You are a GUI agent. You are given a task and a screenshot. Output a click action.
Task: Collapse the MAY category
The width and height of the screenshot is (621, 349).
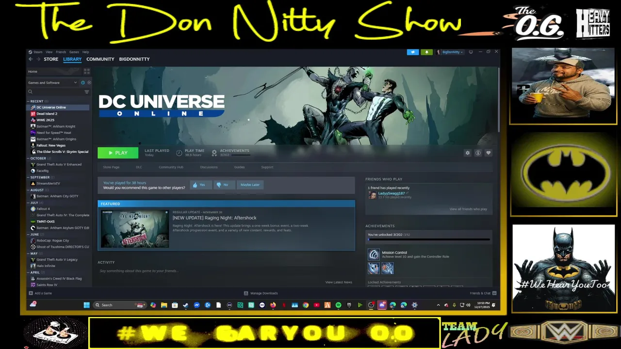29,253
